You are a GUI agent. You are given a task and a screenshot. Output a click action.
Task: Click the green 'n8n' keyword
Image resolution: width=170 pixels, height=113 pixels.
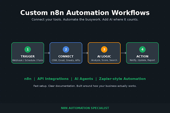click(x=28, y=79)
